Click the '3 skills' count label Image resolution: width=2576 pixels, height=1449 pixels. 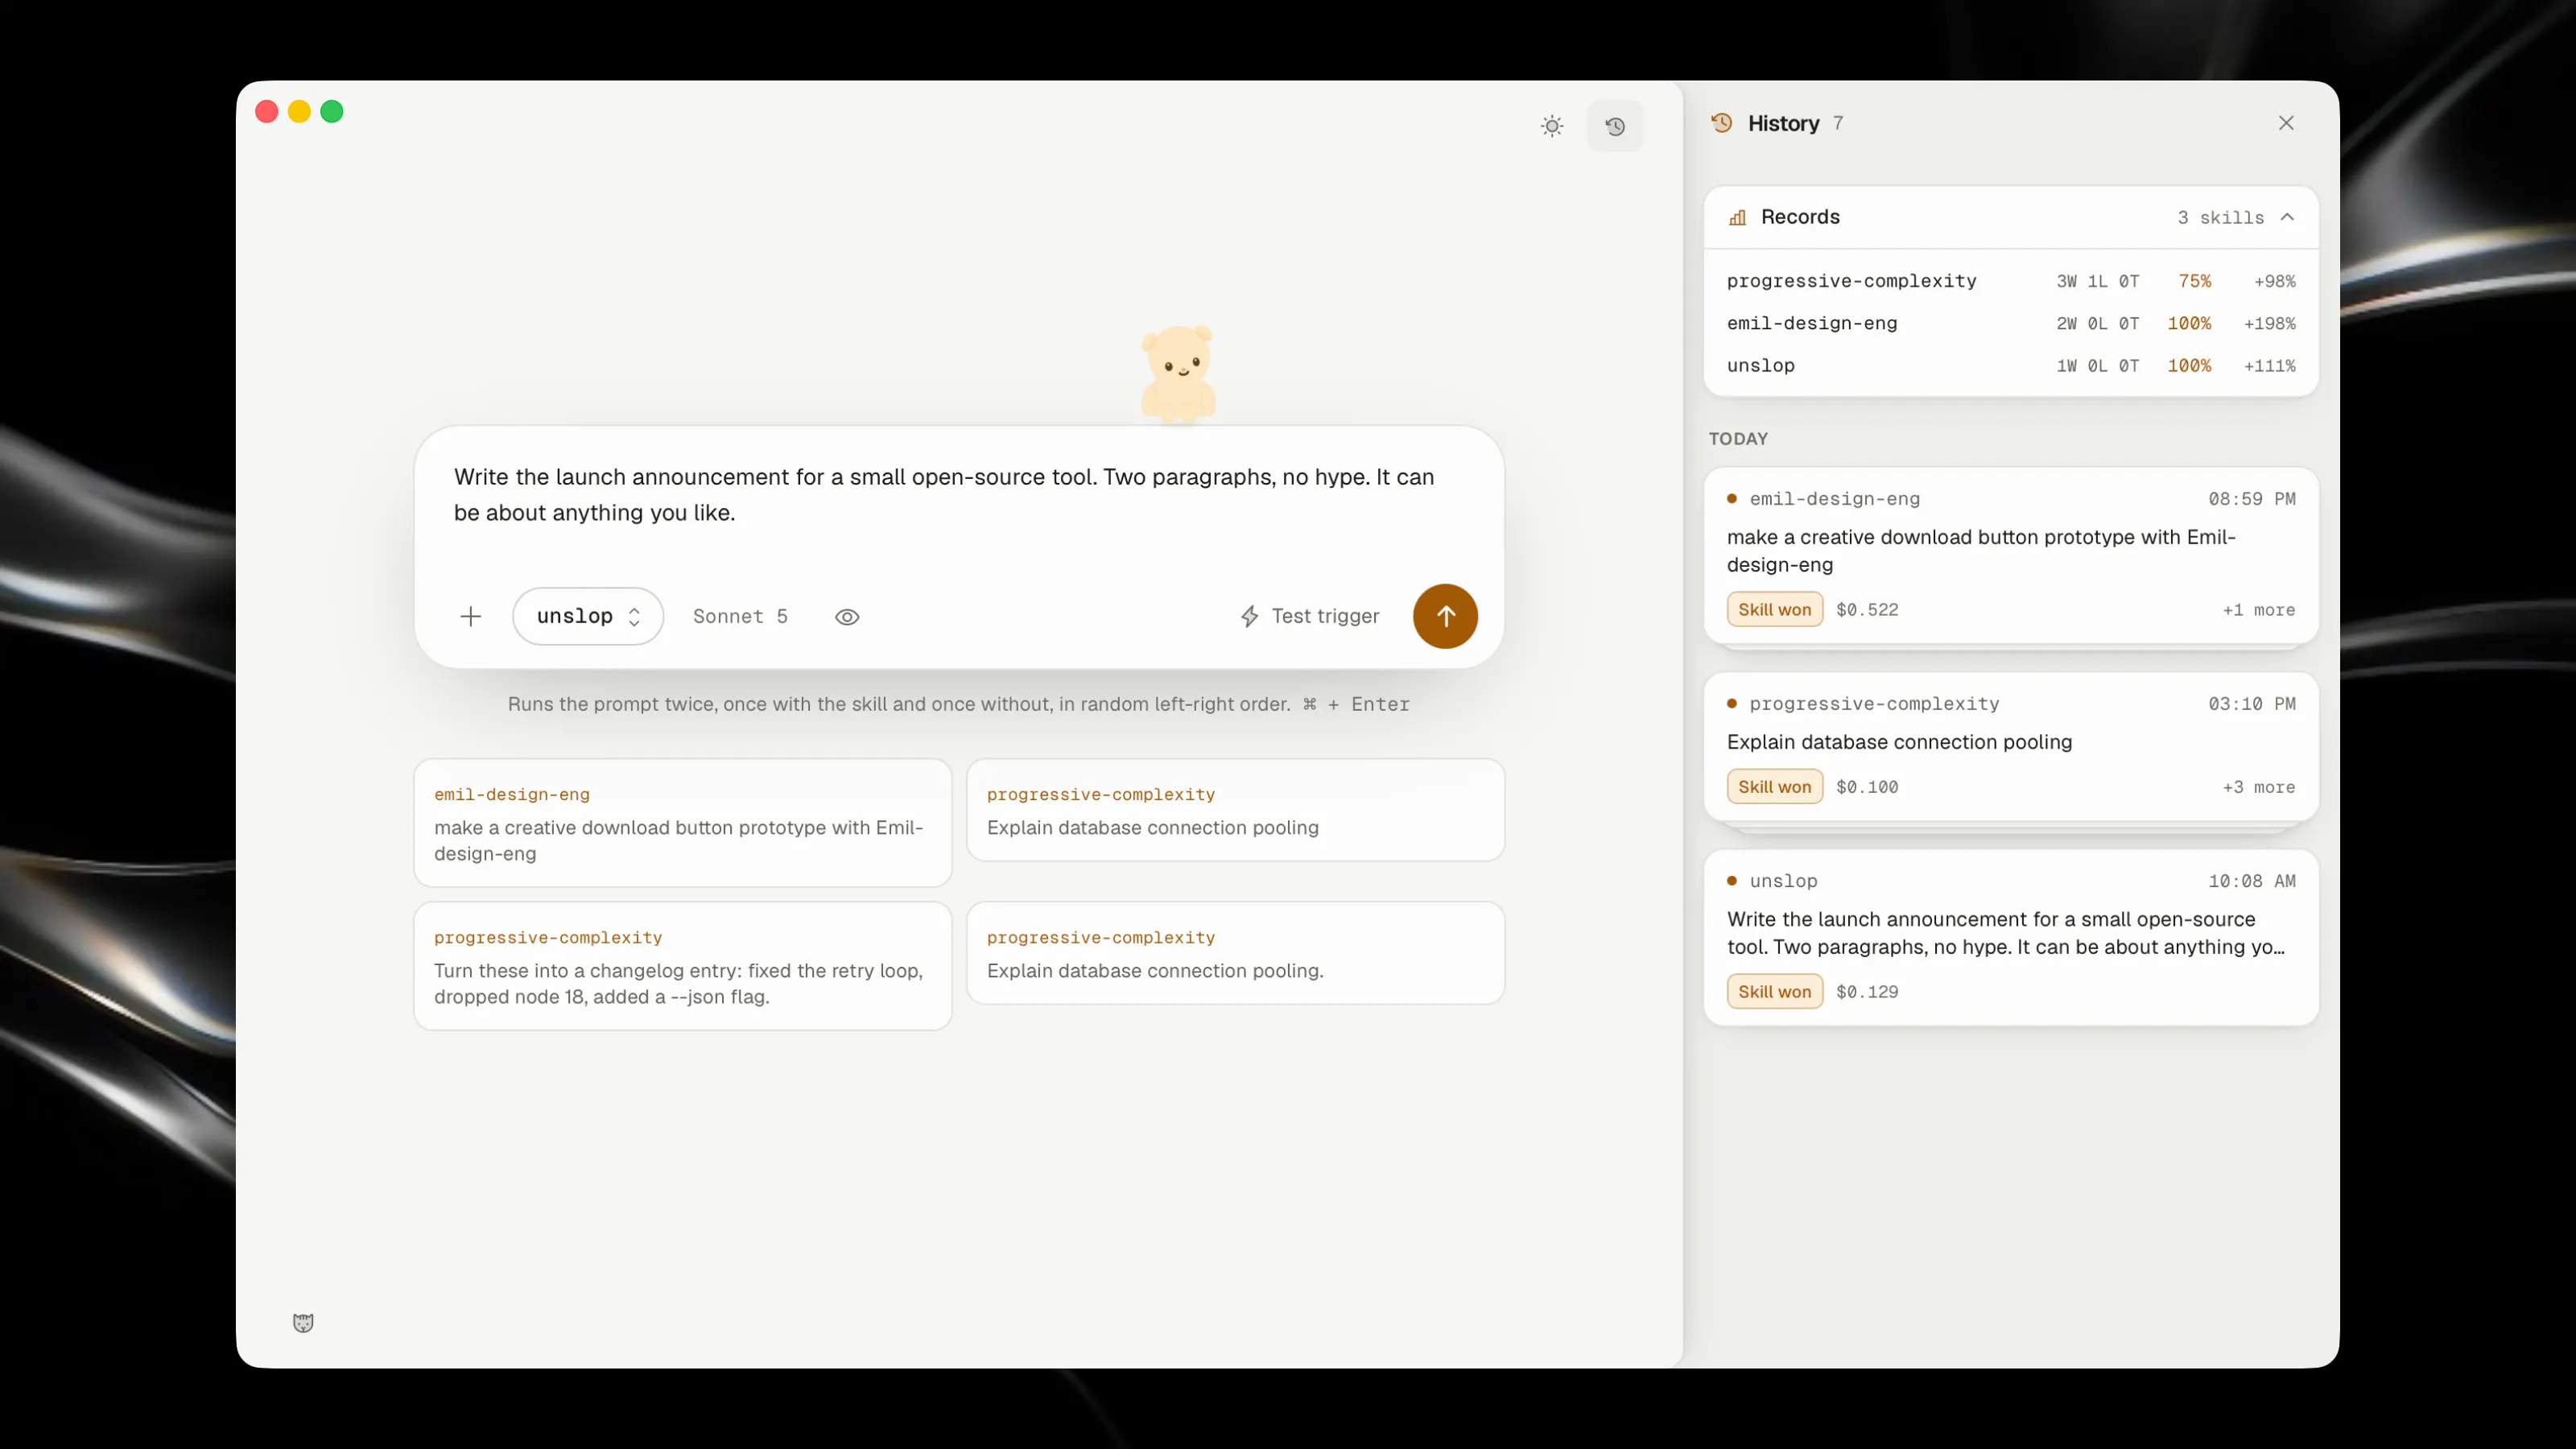click(2220, 217)
